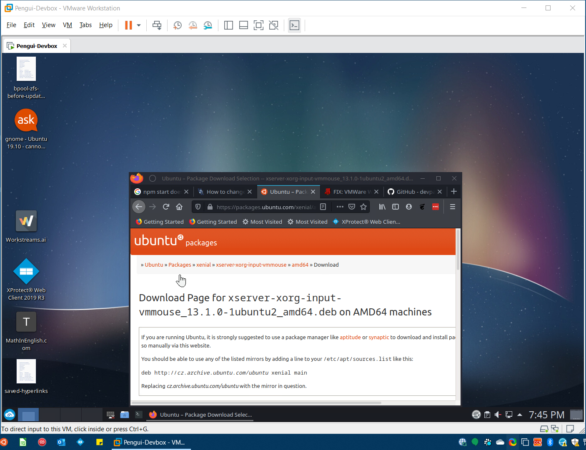Toggle the VMware console view button
This screenshot has height=450, width=586.
294,25
